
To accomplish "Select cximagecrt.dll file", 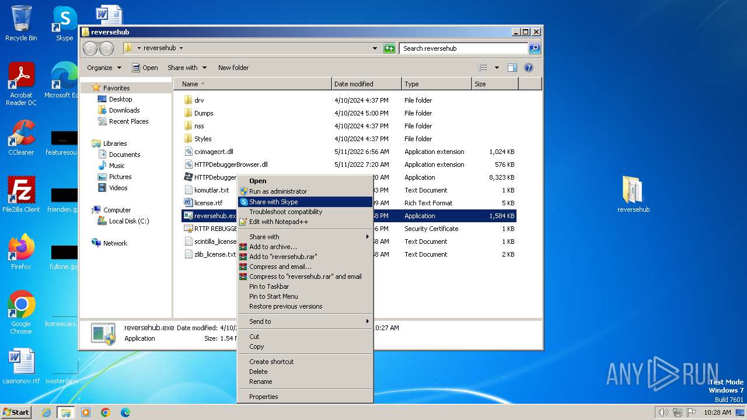I will 214,152.
